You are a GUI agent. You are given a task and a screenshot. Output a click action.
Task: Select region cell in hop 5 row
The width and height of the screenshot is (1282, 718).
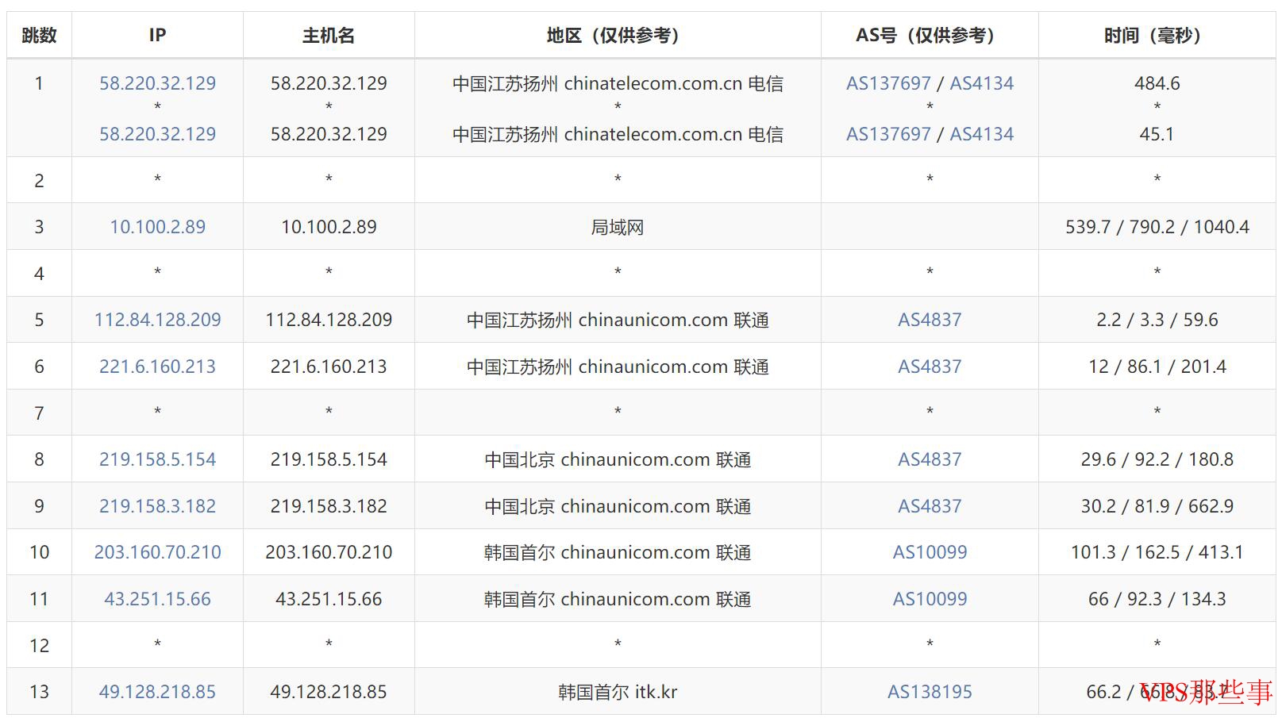tap(618, 320)
